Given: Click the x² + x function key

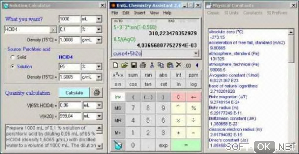Looking at the screenshot, I should tap(118, 75).
